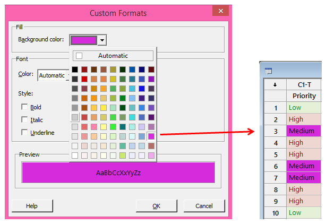The height and width of the screenshot is (224, 326).
Task: Click the Medium cell in row 3
Action: tap(304, 131)
